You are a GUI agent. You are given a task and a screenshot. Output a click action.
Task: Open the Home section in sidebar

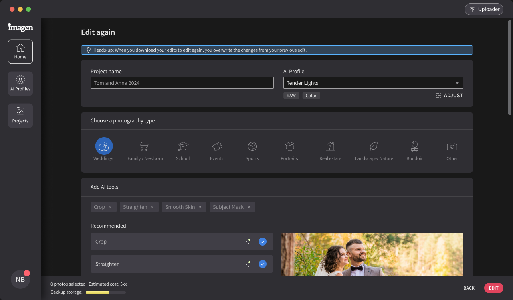click(x=20, y=52)
